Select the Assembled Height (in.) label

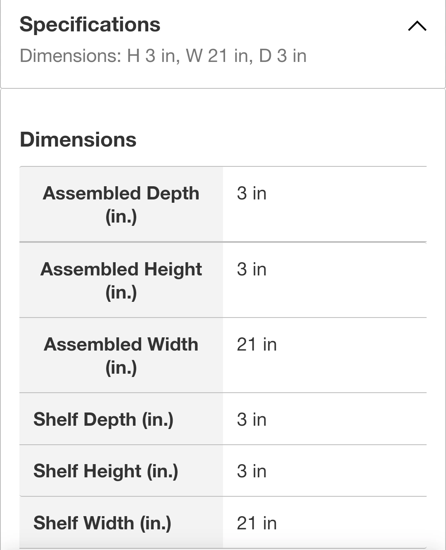click(x=121, y=280)
